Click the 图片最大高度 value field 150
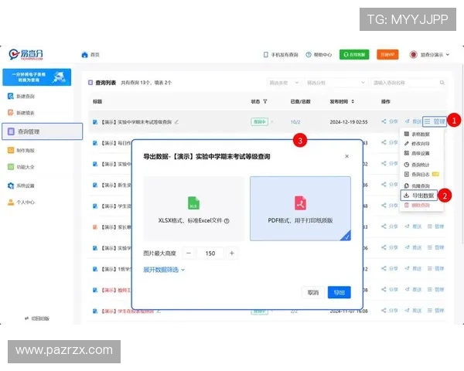The width and height of the screenshot is (464, 371). (210, 254)
